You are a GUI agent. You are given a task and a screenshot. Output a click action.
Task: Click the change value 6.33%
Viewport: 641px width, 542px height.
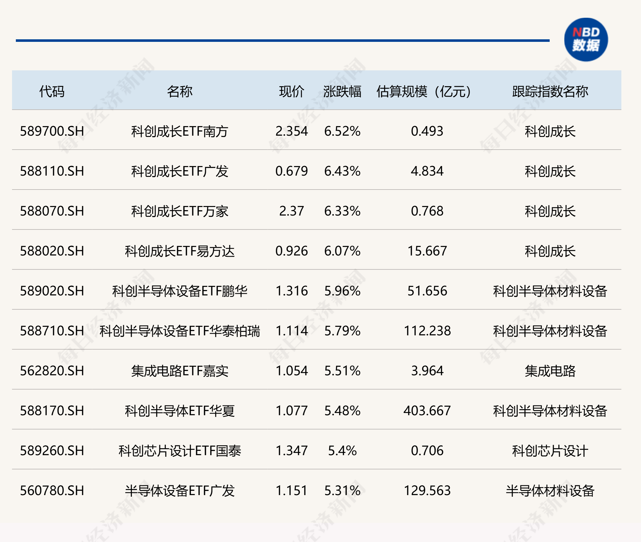click(x=342, y=211)
